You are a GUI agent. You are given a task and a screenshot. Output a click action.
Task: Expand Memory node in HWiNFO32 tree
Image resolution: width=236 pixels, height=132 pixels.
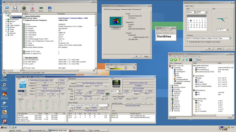[6, 21]
